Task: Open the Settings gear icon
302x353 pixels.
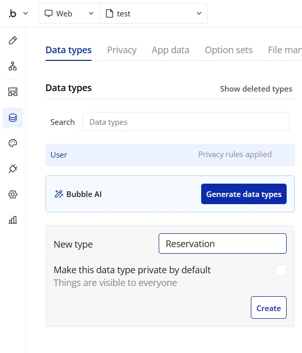Action: pyautogui.click(x=13, y=194)
